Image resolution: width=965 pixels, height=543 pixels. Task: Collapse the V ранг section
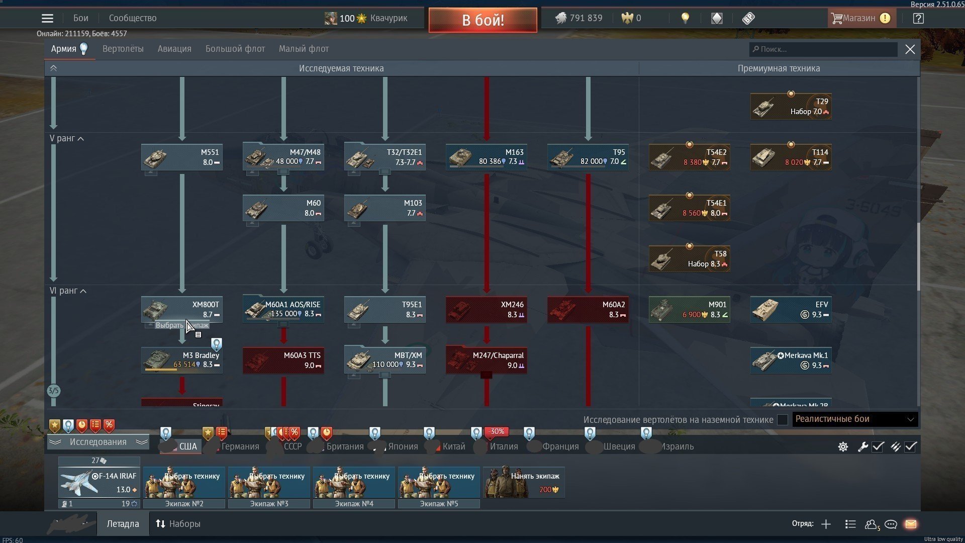pyautogui.click(x=80, y=139)
